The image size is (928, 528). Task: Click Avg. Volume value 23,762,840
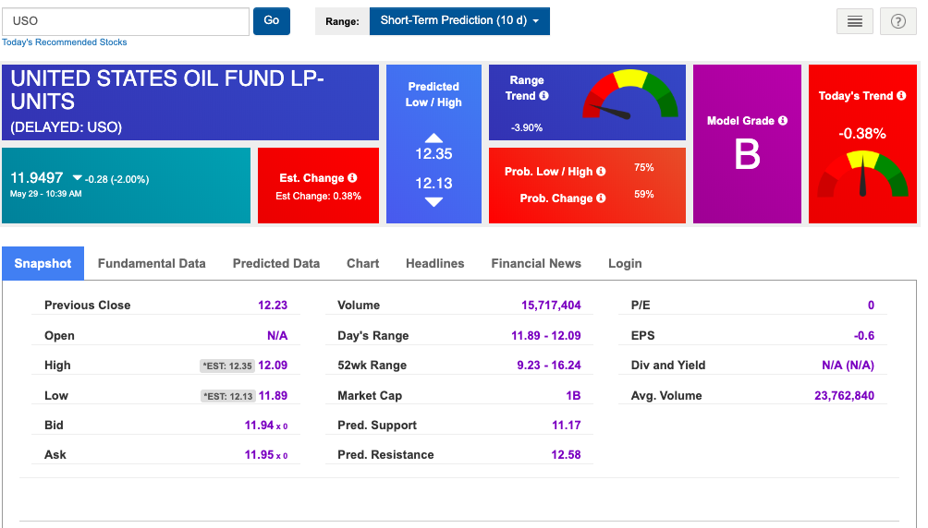pyautogui.click(x=845, y=396)
